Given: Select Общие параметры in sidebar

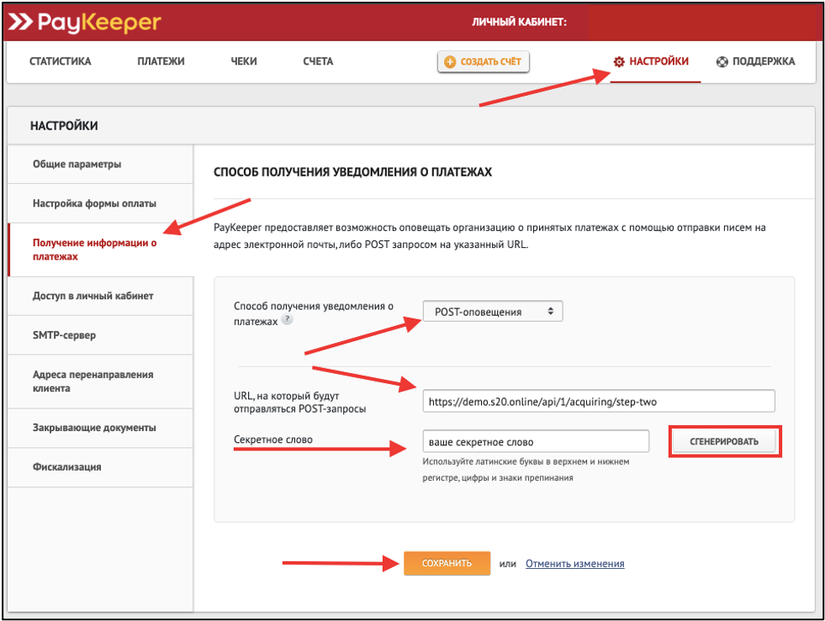Looking at the screenshot, I should (100, 164).
